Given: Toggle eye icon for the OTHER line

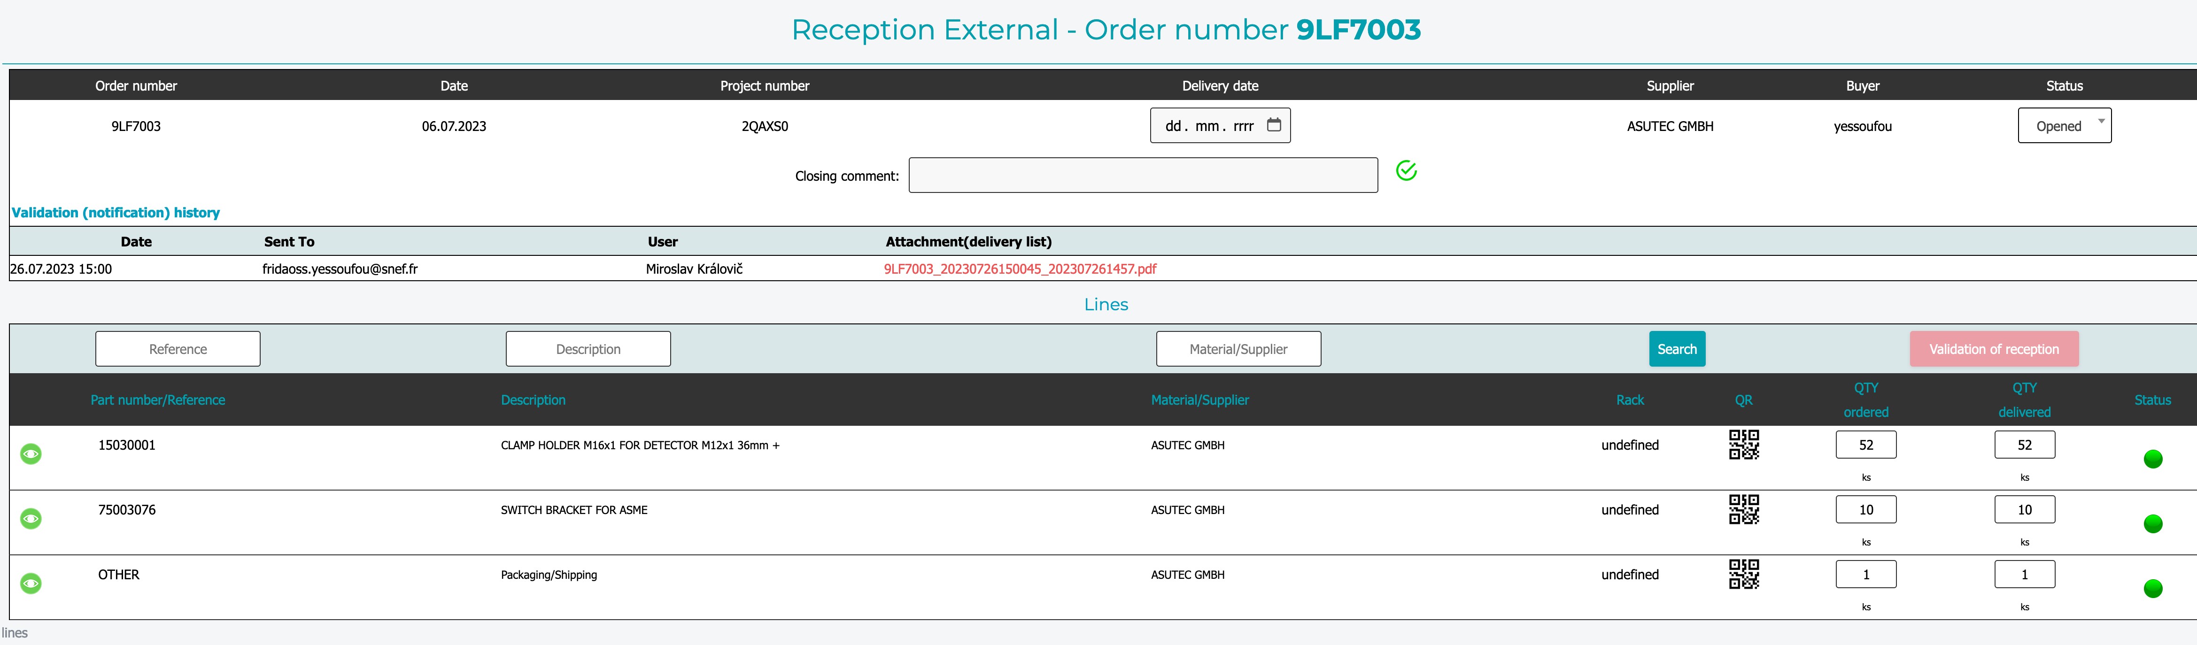Looking at the screenshot, I should pos(31,584).
